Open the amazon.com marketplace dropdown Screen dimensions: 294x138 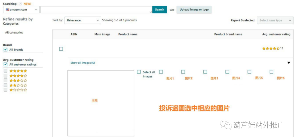tap(22, 10)
